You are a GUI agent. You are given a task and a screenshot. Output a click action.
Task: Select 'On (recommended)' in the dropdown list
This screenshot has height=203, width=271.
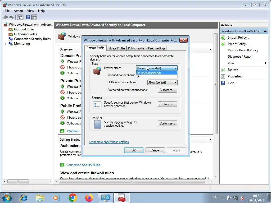(157, 73)
